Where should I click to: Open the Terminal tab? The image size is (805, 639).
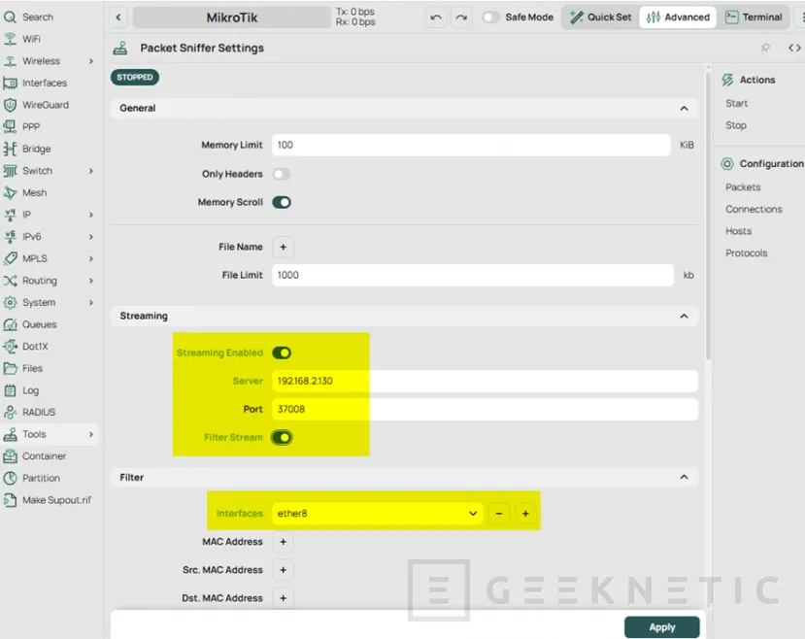(x=754, y=17)
